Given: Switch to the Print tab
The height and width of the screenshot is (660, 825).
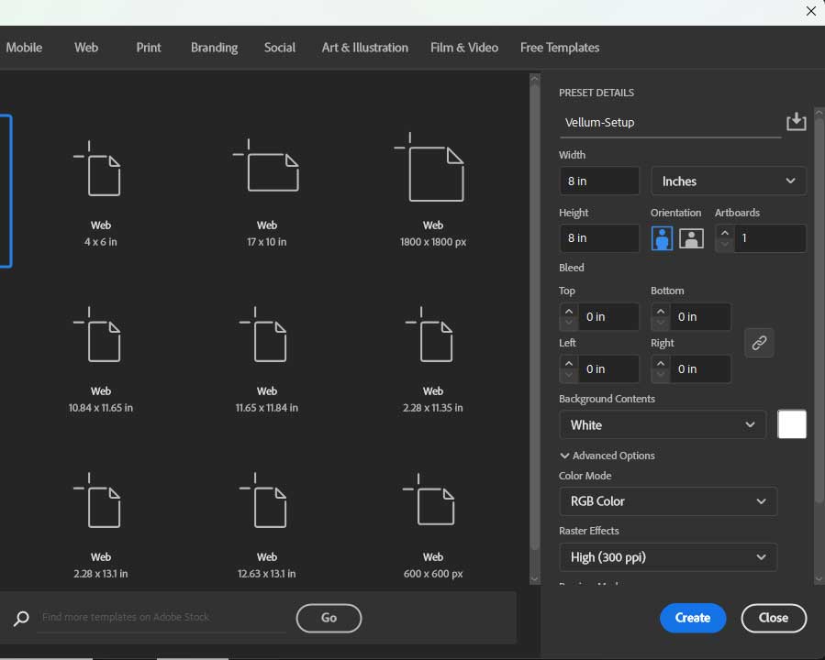Looking at the screenshot, I should [x=149, y=48].
